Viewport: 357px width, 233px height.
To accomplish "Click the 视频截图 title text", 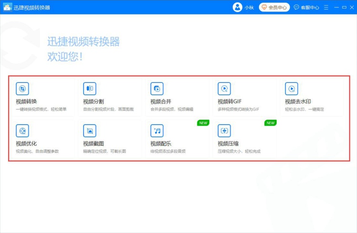I will tap(94, 143).
